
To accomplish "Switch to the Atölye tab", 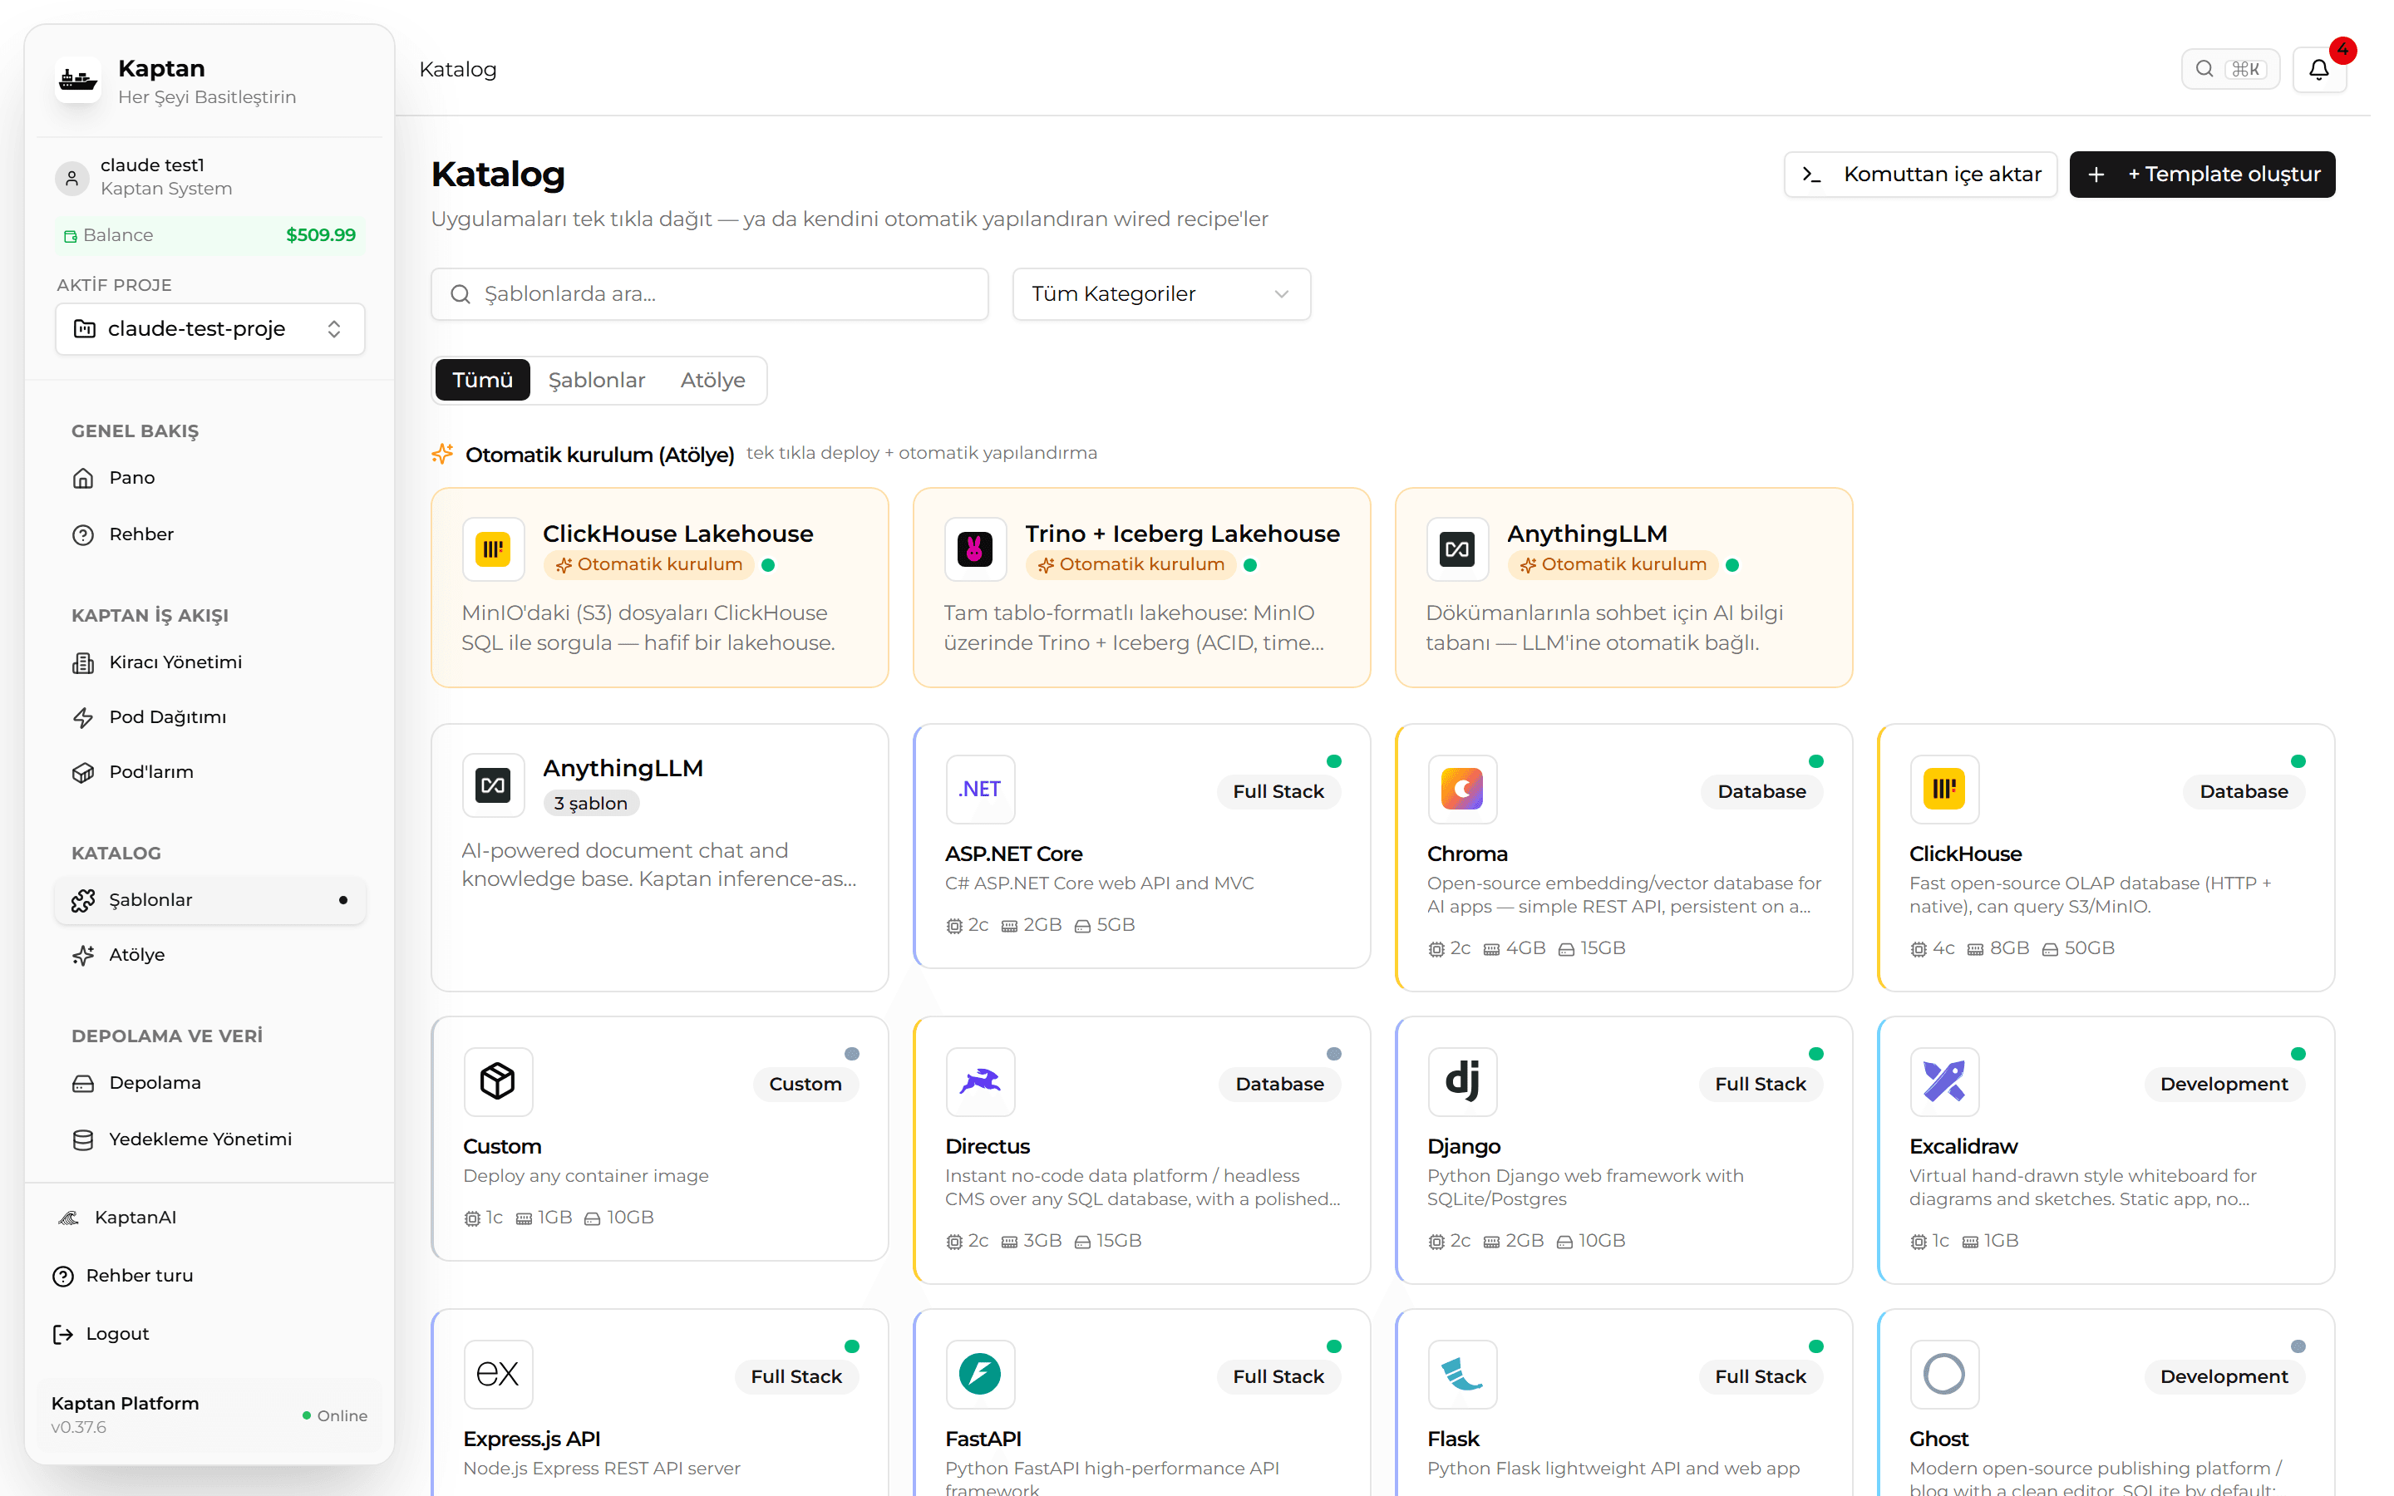I will [712, 380].
